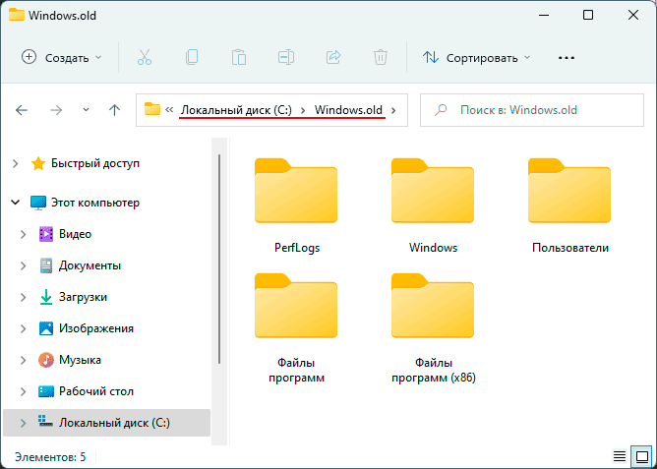Click the address bar folder icon
The height and width of the screenshot is (469, 657).
point(152,110)
